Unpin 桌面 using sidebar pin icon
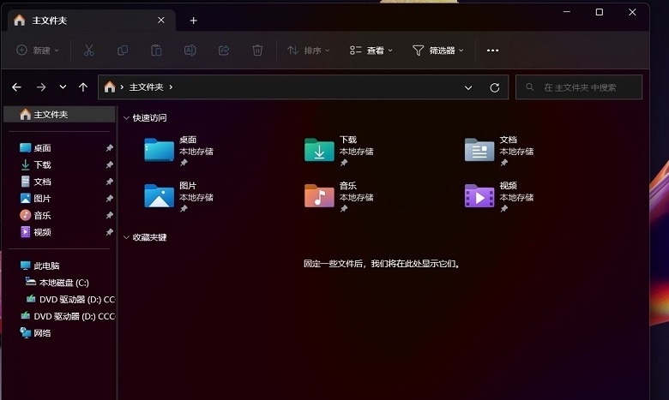The image size is (669, 400). (x=109, y=148)
